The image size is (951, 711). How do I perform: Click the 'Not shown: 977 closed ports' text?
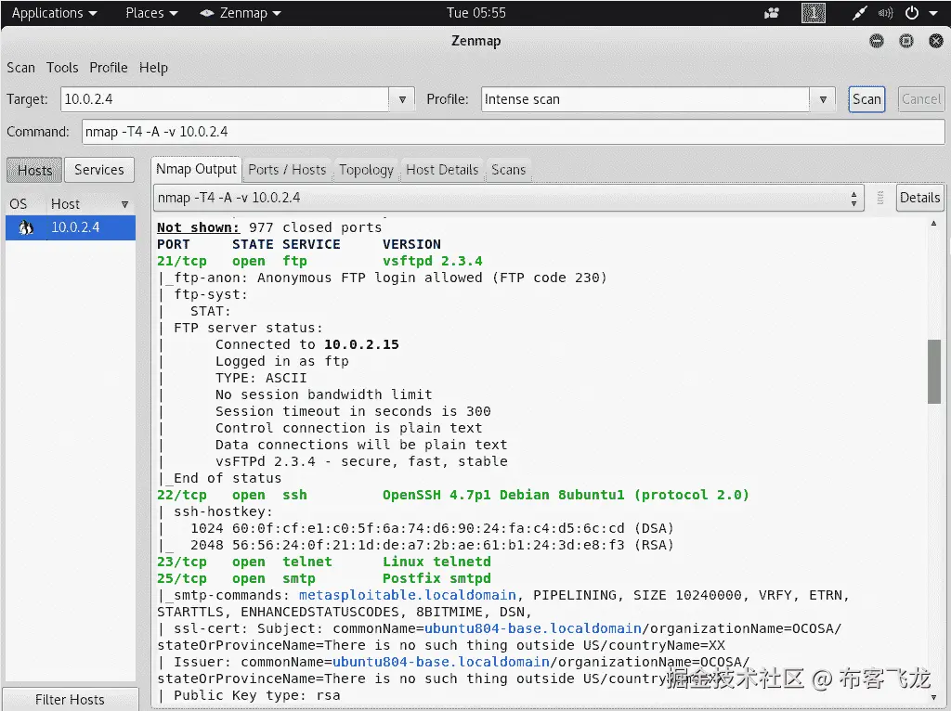(269, 228)
